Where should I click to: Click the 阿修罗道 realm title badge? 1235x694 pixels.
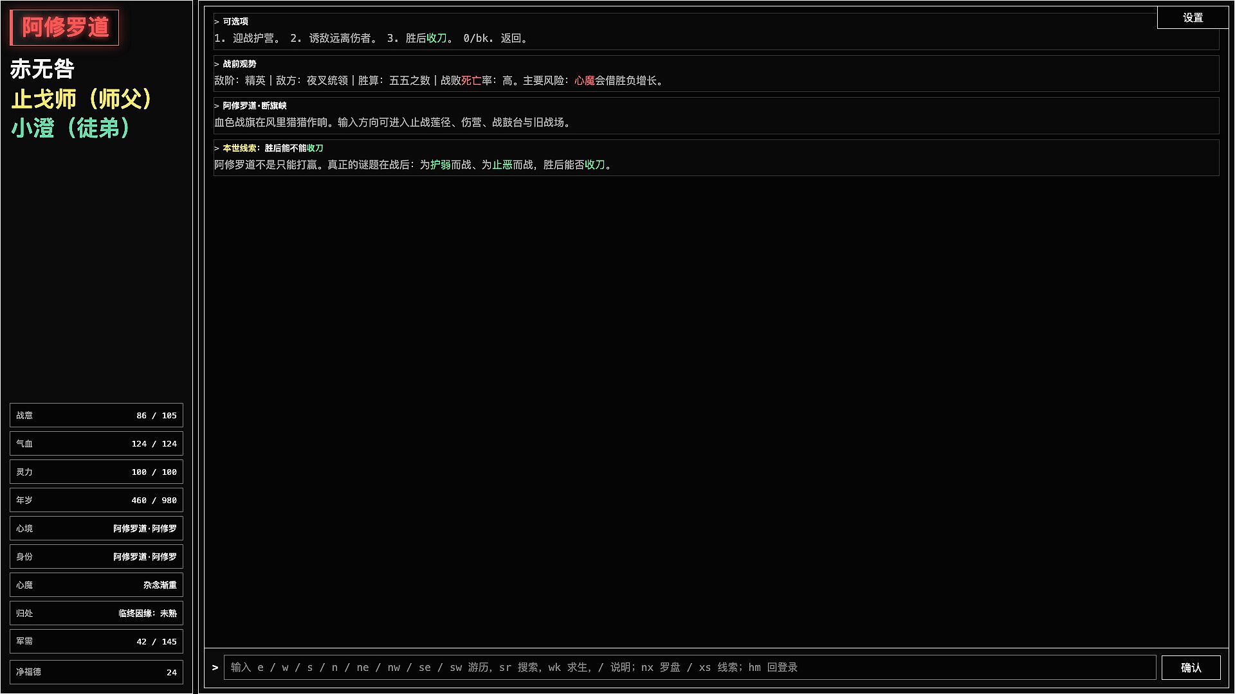(65, 28)
